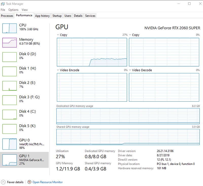Image resolution: width=203 pixels, height=186 pixels.
Task: Click the 27% Utilization value
Action: click(60, 156)
